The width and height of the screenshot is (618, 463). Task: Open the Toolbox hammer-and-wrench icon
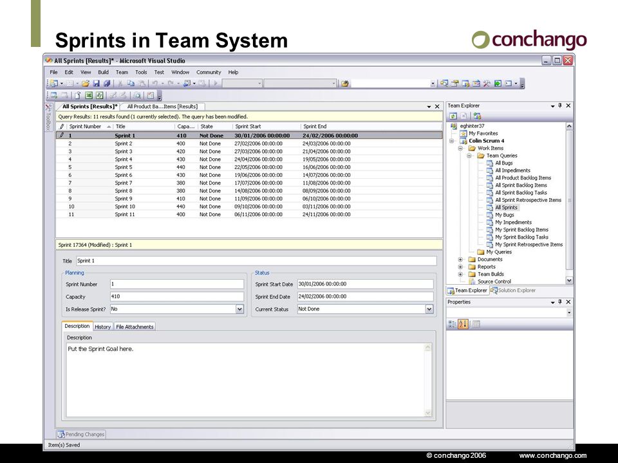click(487, 84)
